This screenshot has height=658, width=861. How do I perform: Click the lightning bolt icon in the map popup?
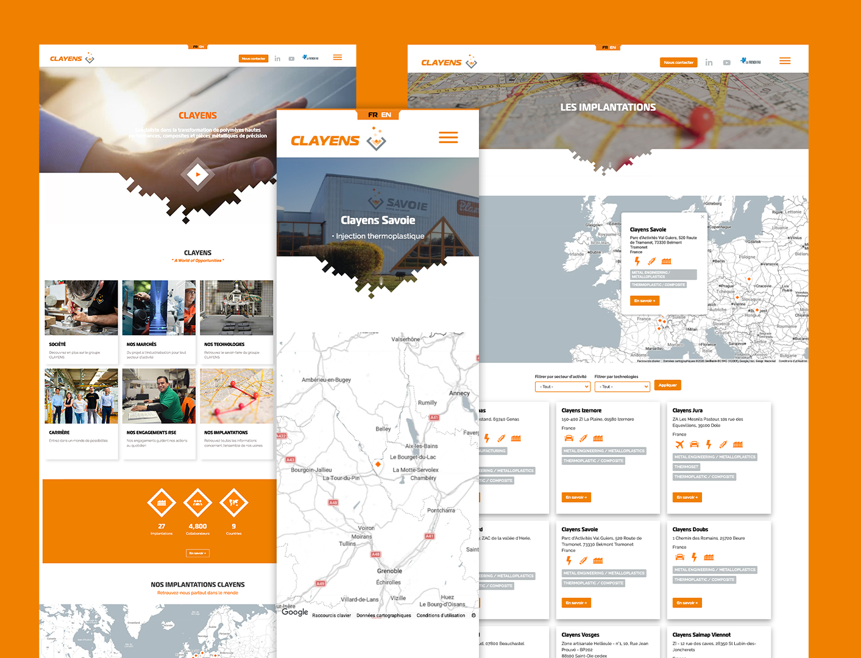[637, 261]
